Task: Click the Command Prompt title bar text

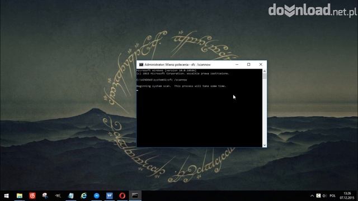Action: pyautogui.click(x=177, y=65)
